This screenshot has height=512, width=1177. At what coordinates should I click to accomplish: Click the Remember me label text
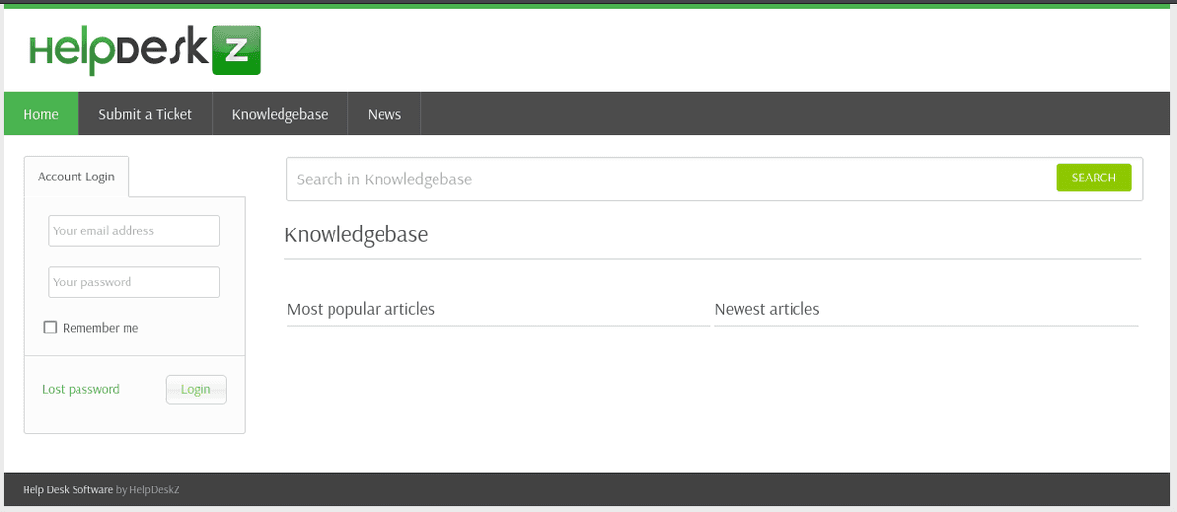pyautogui.click(x=100, y=328)
